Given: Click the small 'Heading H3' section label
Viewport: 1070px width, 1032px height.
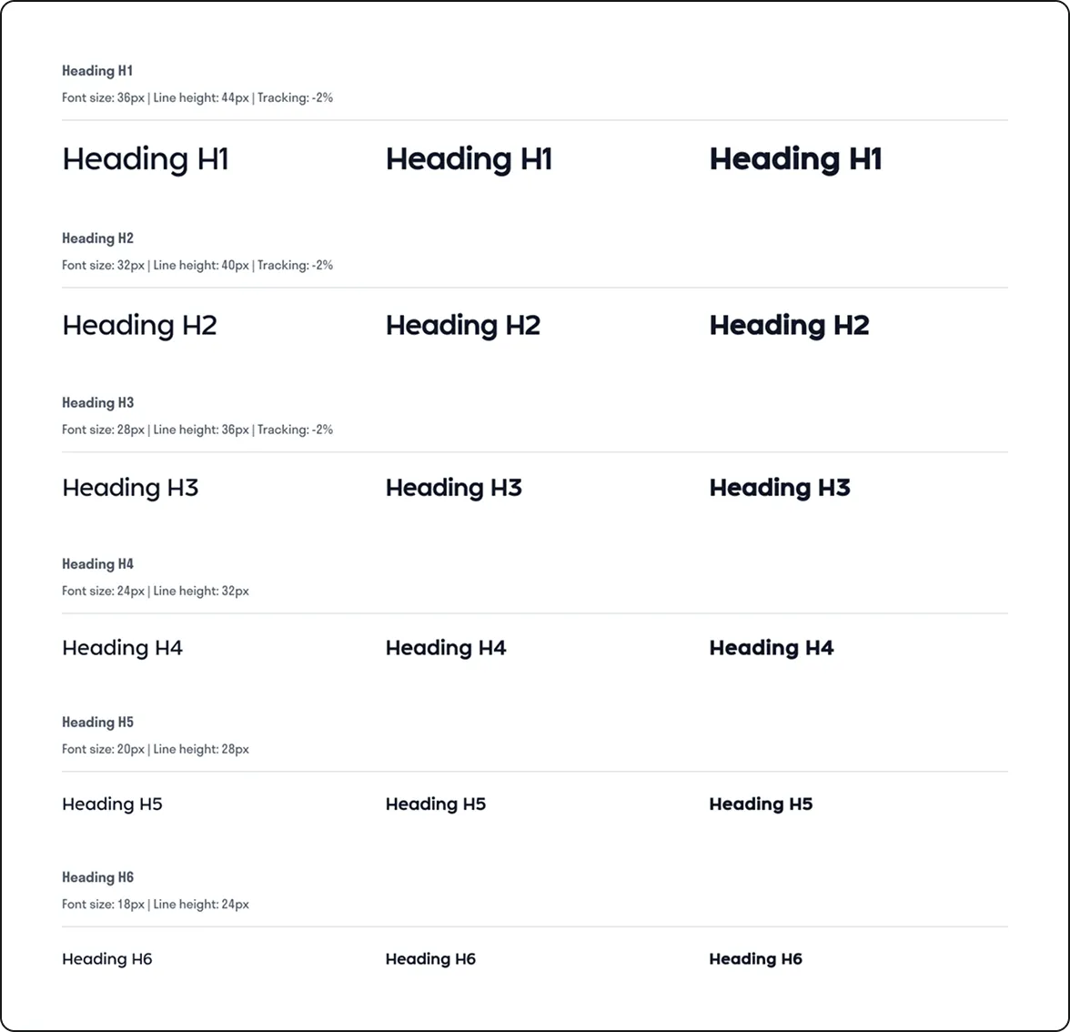Looking at the screenshot, I should (97, 402).
